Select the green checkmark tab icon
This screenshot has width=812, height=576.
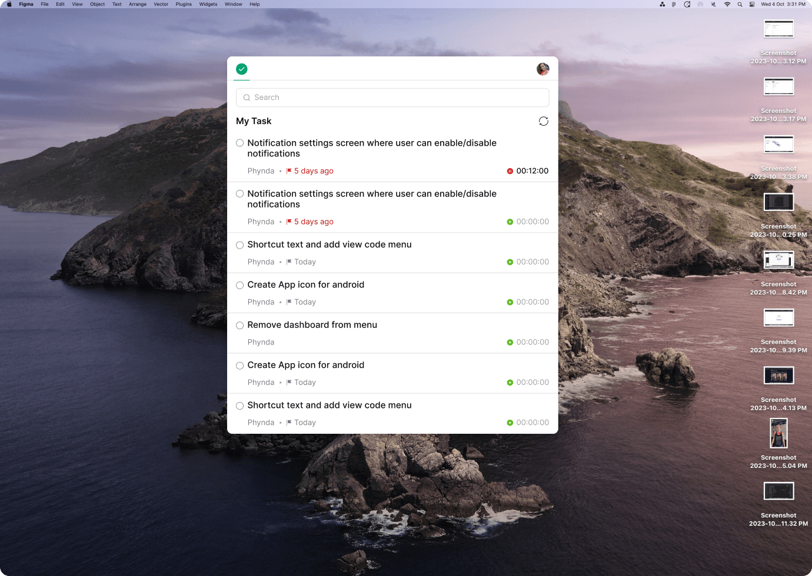[242, 69]
